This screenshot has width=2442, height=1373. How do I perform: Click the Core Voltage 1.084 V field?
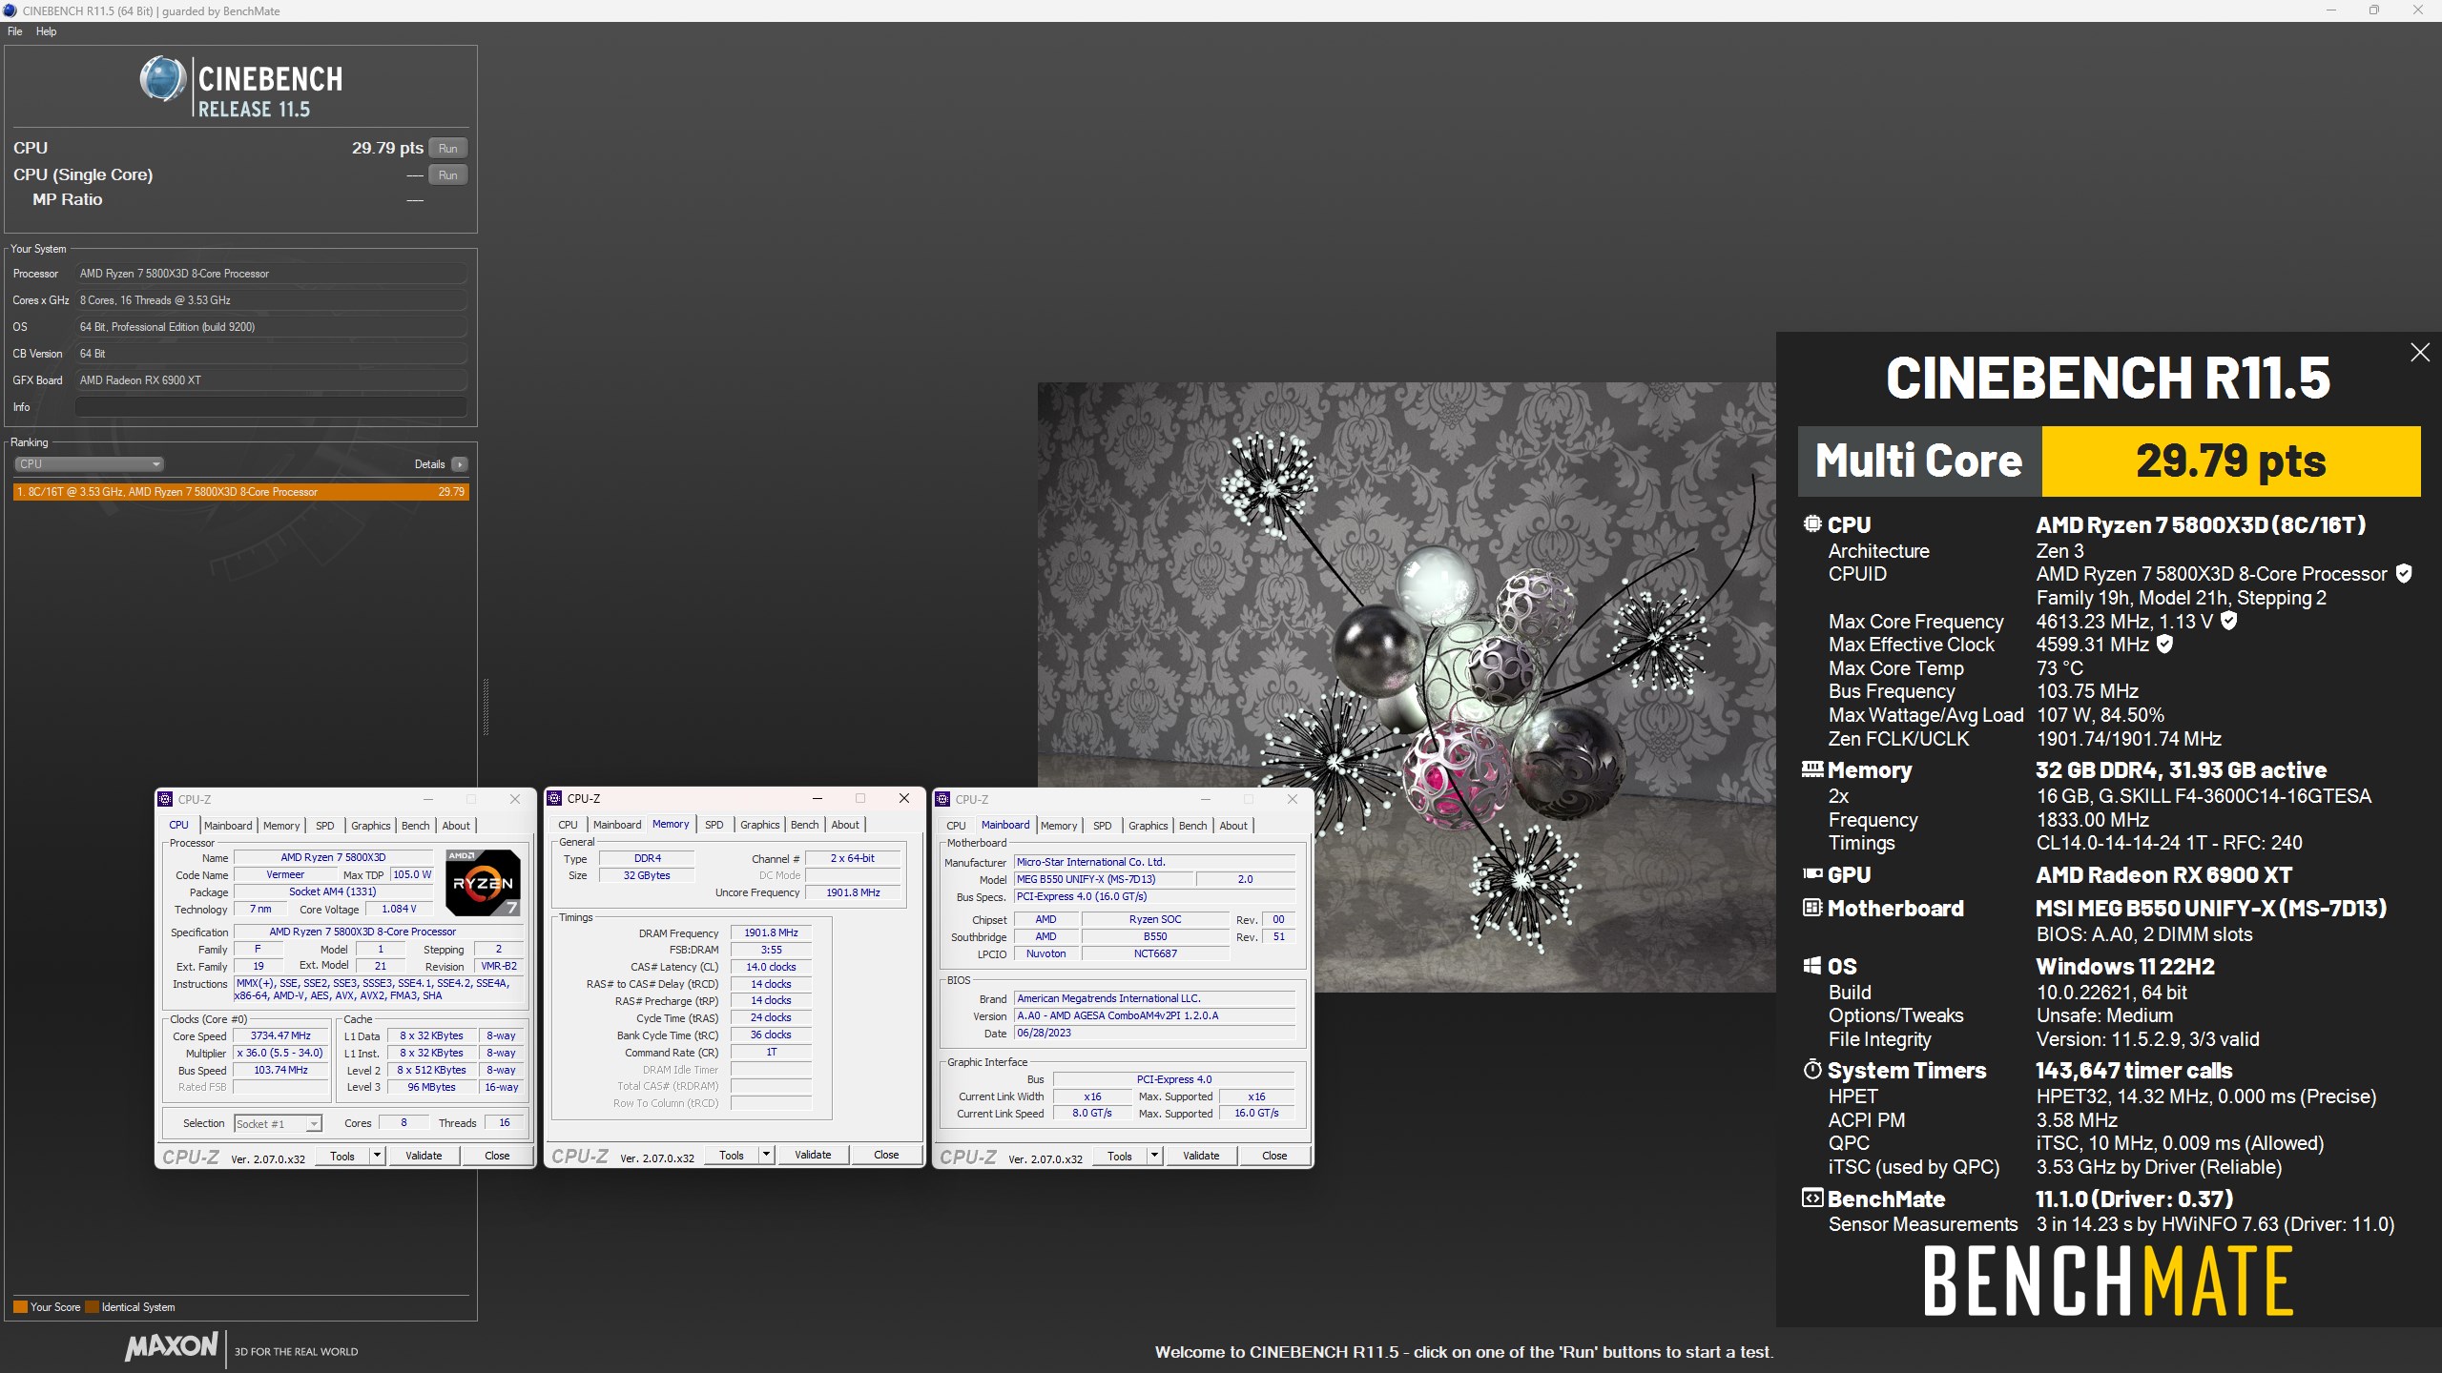click(399, 909)
